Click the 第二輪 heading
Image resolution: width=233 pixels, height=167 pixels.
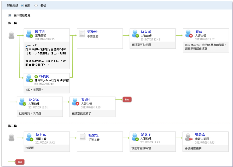12,126
